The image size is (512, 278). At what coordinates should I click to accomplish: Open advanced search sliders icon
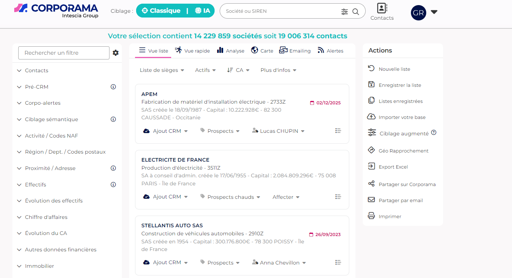tap(344, 12)
